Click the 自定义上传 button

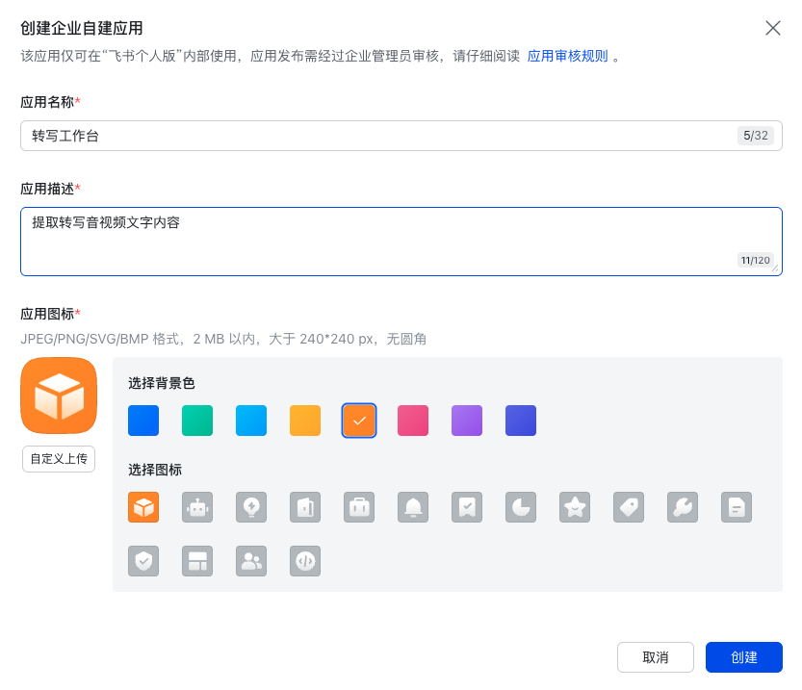click(59, 458)
